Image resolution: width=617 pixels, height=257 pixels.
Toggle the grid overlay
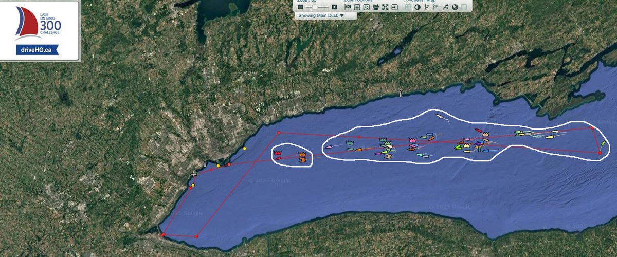point(408,7)
